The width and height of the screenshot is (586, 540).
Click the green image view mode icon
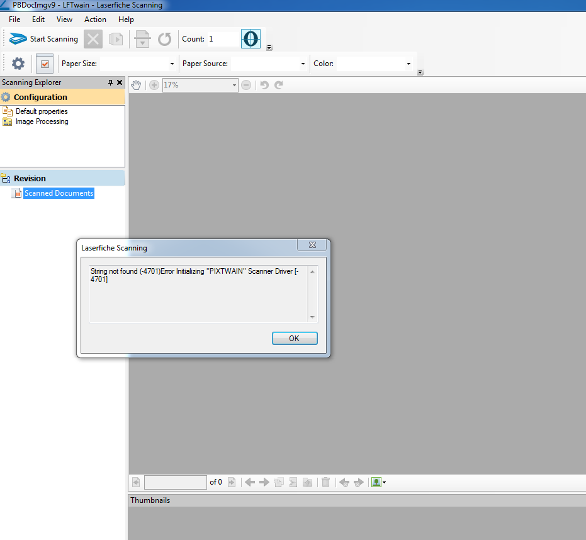(376, 482)
